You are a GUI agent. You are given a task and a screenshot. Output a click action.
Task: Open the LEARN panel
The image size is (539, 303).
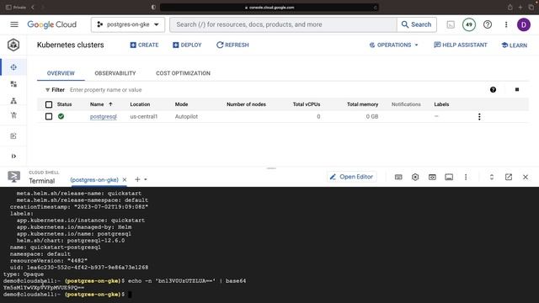(515, 45)
